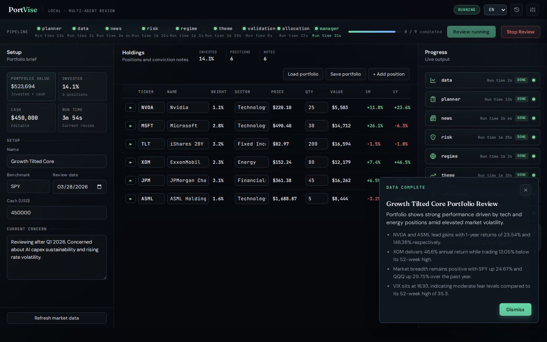Viewport: 547px width, 342px height.
Task: Open the XOM Energy sector dropdown
Action: (x=252, y=162)
